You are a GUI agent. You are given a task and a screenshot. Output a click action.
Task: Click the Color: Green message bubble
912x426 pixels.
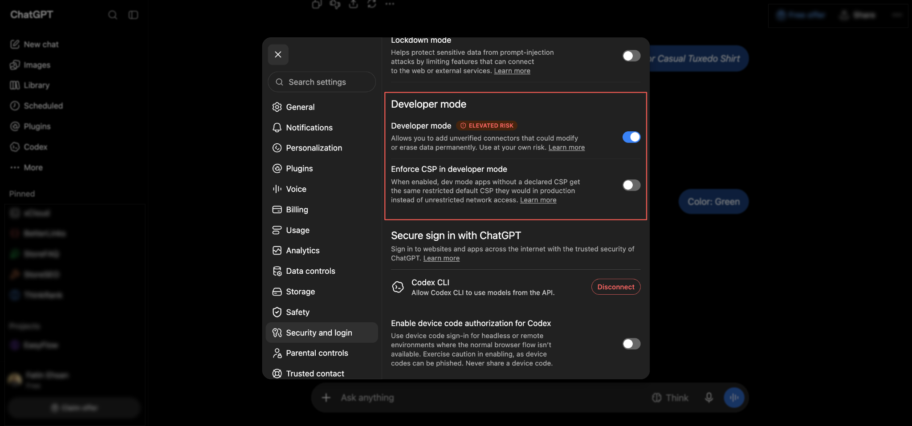(x=713, y=202)
